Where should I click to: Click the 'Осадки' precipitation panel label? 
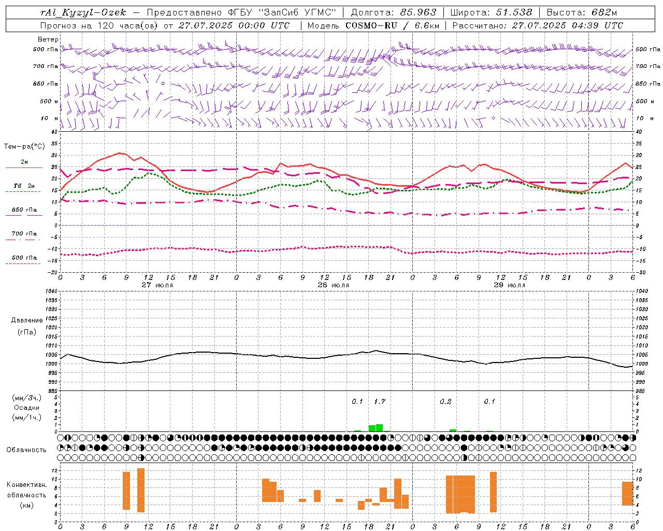click(x=26, y=408)
